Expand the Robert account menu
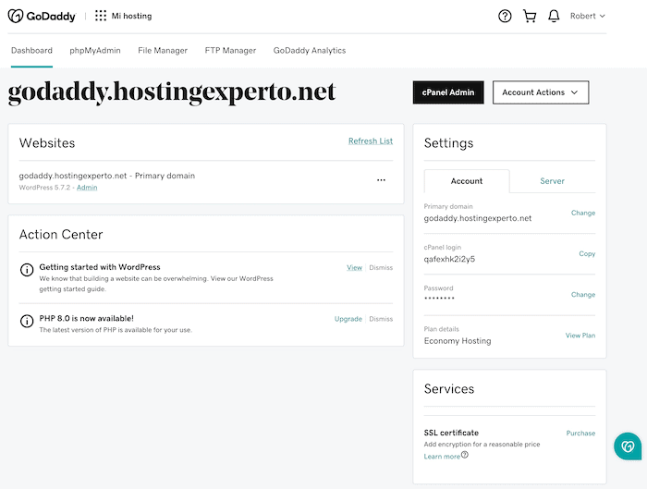The width and height of the screenshot is (647, 489). [588, 16]
